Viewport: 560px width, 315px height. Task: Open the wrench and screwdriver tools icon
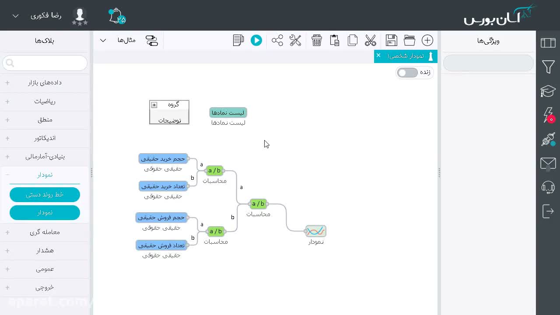[x=295, y=40]
